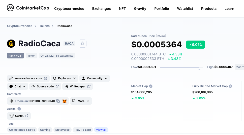Image resolution: width=244 pixels, height=135 pixels.
Task: Open the Chat dropdown chevron
Action: point(24,86)
